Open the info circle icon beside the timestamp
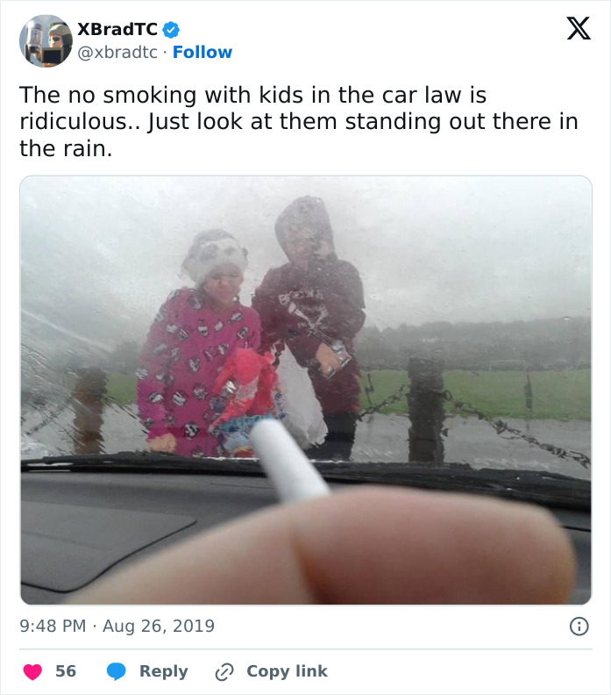611x695 pixels. [579, 627]
